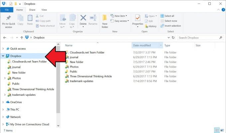Screen dimensions: 226x133
Task: Open the New item dropdown
Action: point(119,16)
